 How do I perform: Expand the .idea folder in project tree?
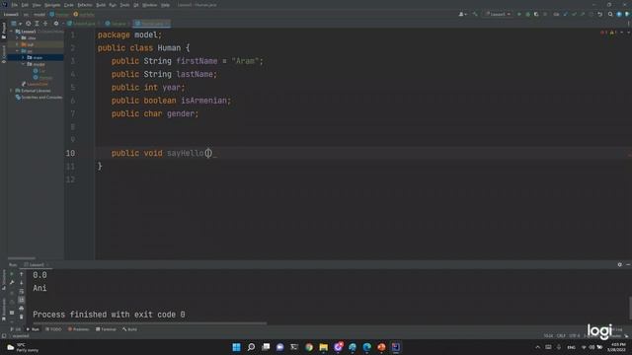[18, 37]
